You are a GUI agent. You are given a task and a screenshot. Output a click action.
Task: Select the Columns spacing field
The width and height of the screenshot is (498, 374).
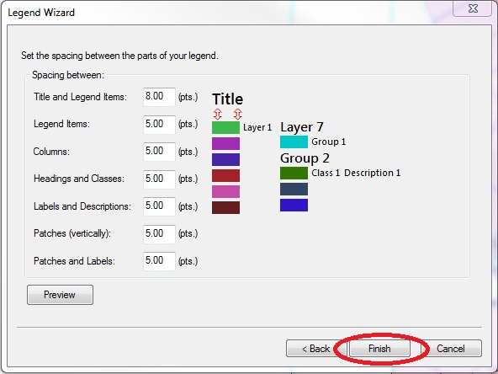click(159, 152)
